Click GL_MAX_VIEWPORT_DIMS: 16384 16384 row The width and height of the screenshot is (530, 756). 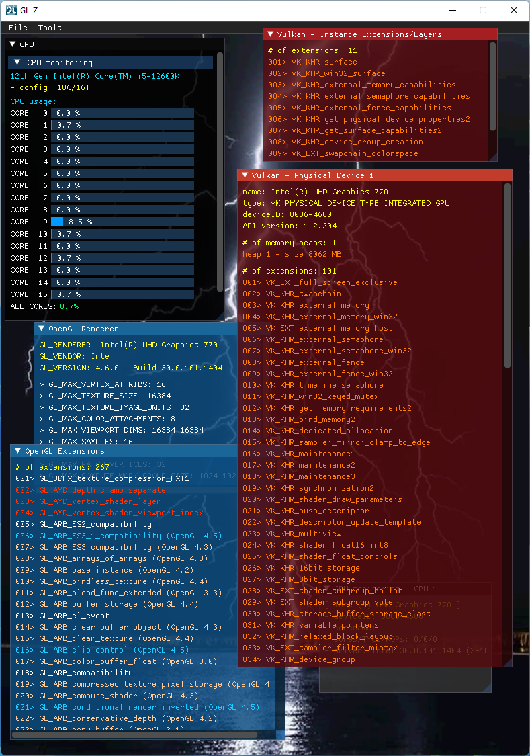(x=122, y=430)
